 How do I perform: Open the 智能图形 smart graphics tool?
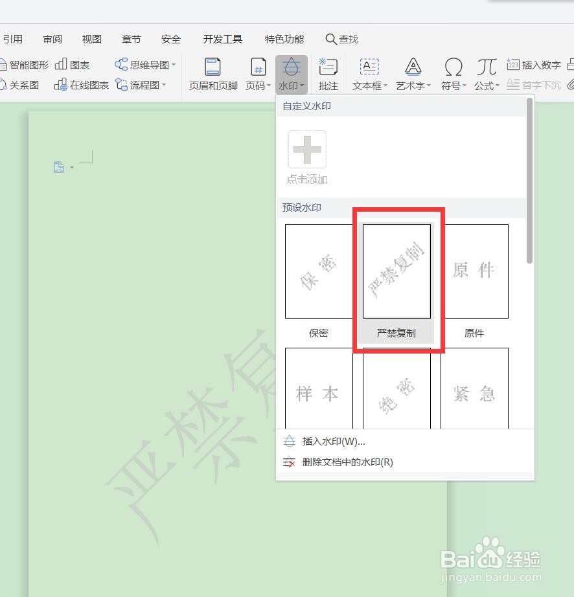25,65
